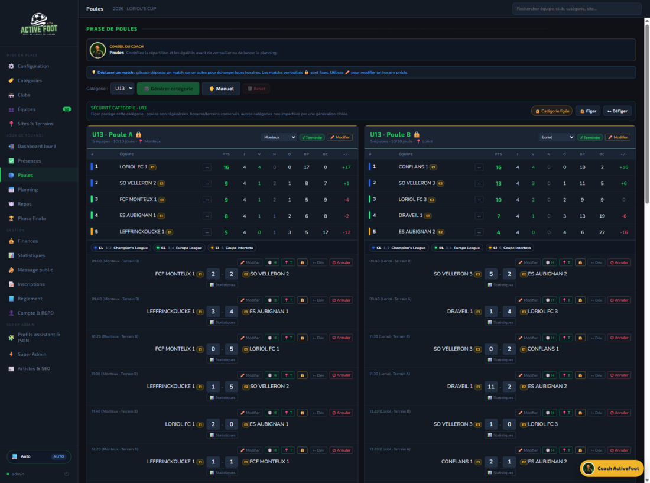Screen dimensions: 650x483
Task: Click the Reset button
Action: (x=256, y=89)
